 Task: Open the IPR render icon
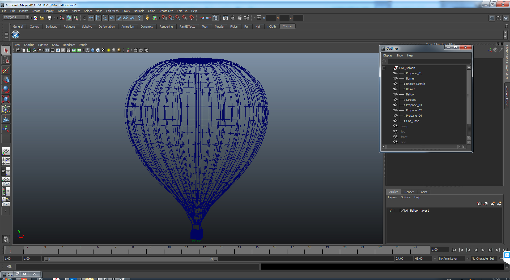(x=240, y=18)
